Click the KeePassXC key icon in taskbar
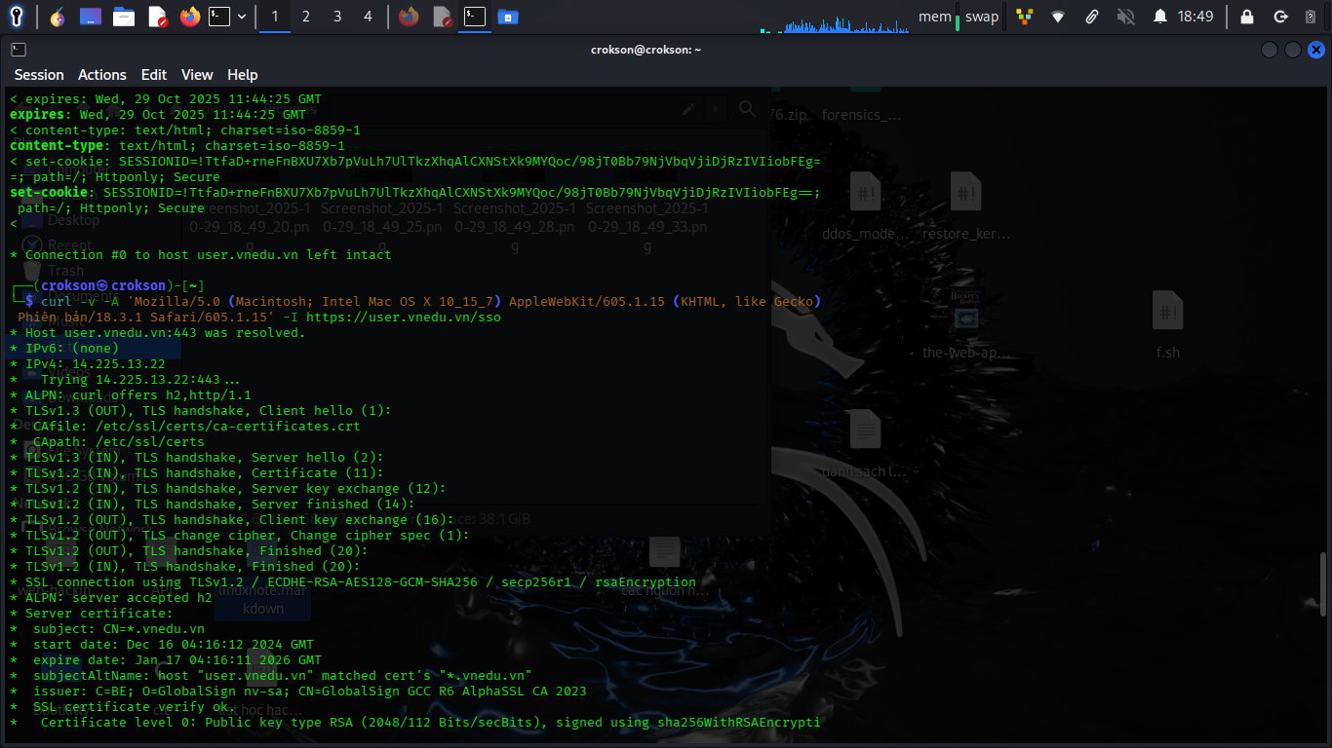The image size is (1332, 748). 17,17
